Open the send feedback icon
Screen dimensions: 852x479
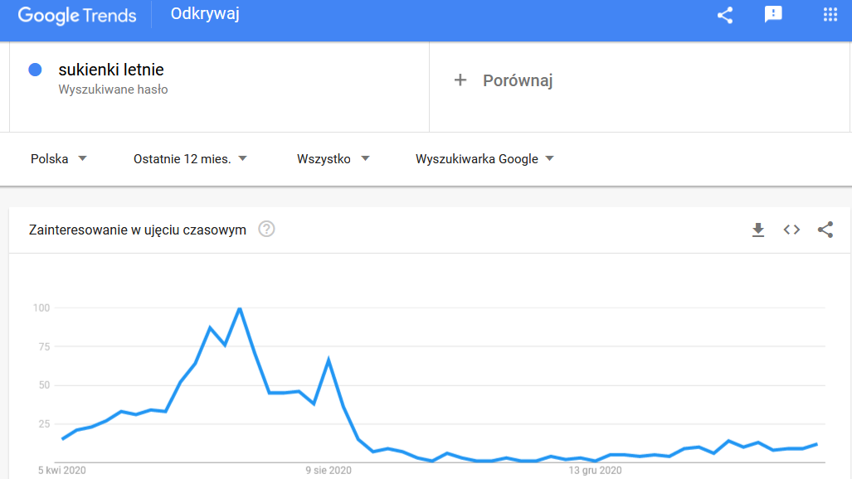click(773, 14)
